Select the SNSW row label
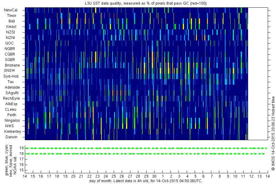 point(10,71)
